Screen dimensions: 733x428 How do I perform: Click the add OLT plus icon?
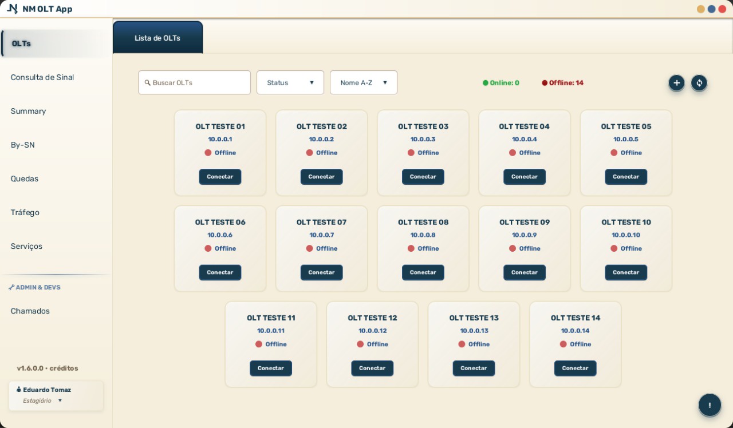676,83
